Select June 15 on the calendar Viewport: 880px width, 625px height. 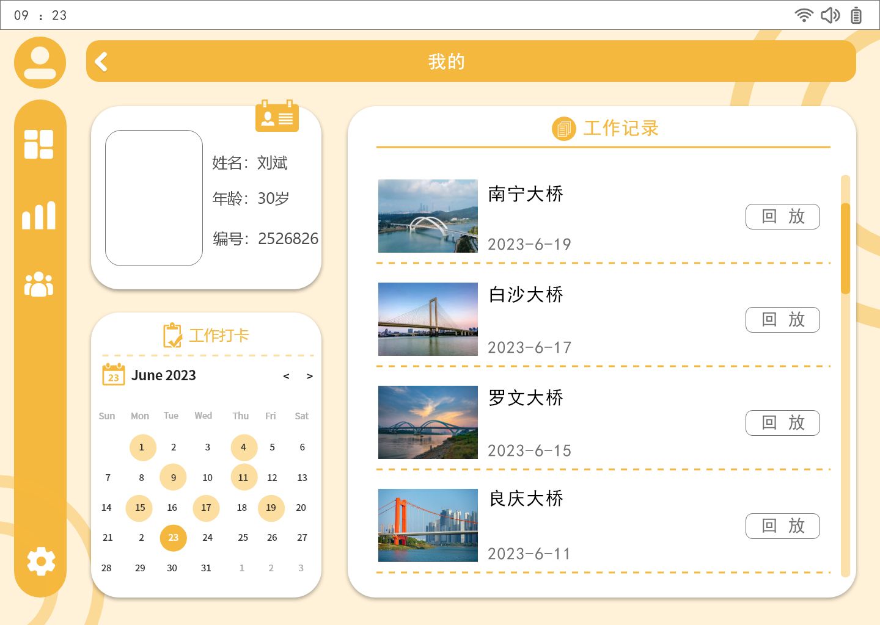pos(139,508)
